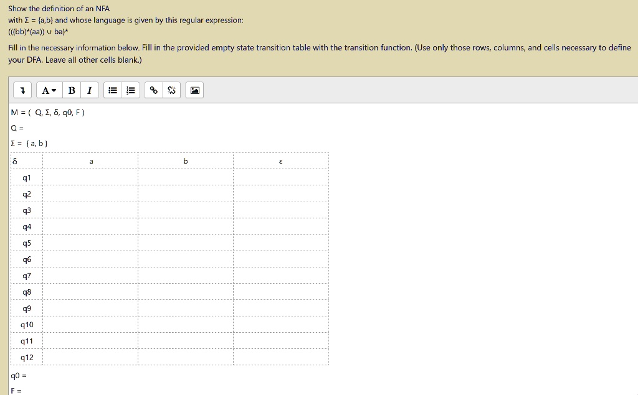Select the Bold formatting icon
638x395 pixels.
pyautogui.click(x=72, y=90)
